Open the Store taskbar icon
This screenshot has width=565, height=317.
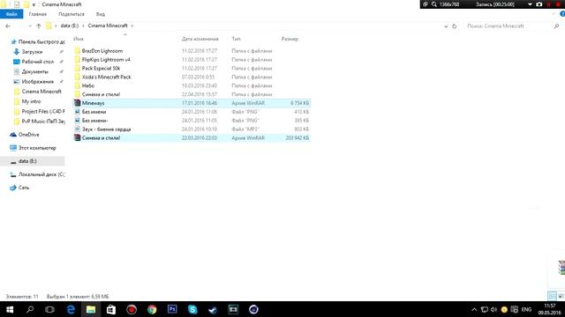(111, 309)
